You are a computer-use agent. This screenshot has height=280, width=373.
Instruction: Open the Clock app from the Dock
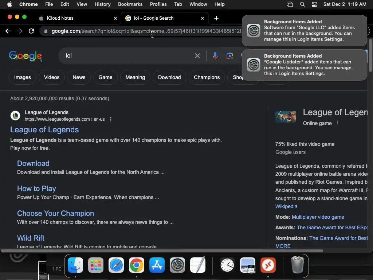227,265
